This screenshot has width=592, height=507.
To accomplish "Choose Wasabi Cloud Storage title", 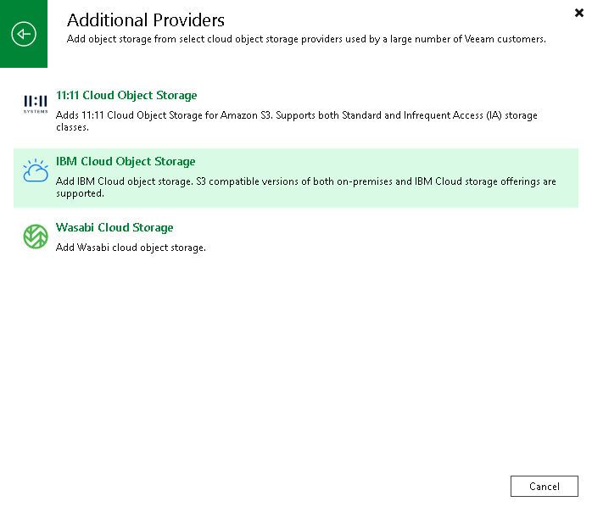I will click(114, 227).
